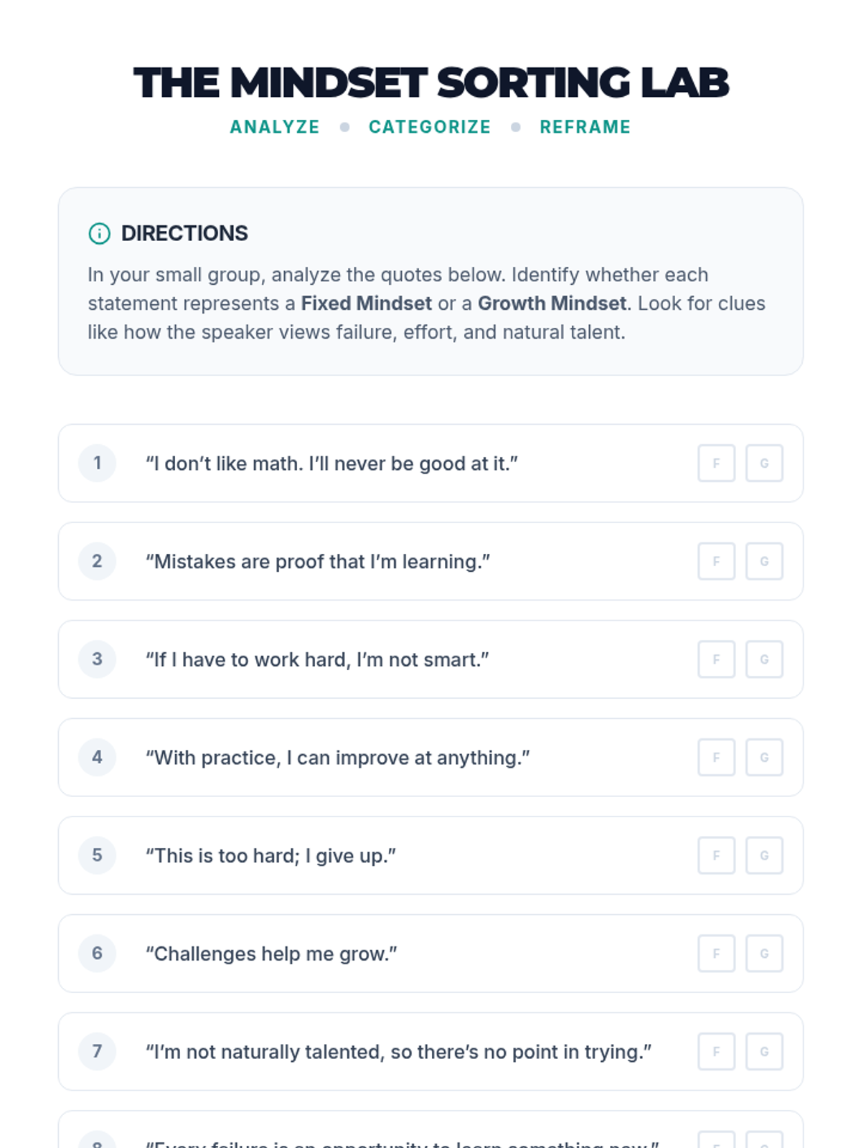Click the number 1 badge

click(x=97, y=464)
